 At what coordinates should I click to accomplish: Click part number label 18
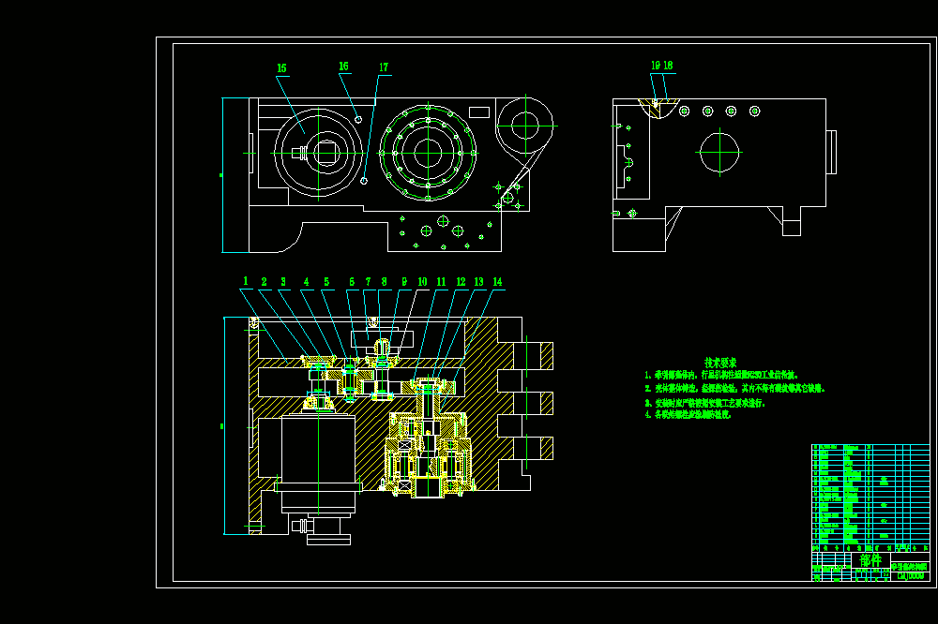[x=668, y=66]
